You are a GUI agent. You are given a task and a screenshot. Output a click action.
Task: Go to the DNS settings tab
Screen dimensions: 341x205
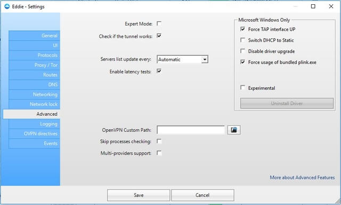click(34, 84)
